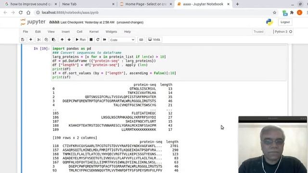Screen dimensions: 308x173
Task: Open a new browser tab with plus
Action: tap(237, 4)
